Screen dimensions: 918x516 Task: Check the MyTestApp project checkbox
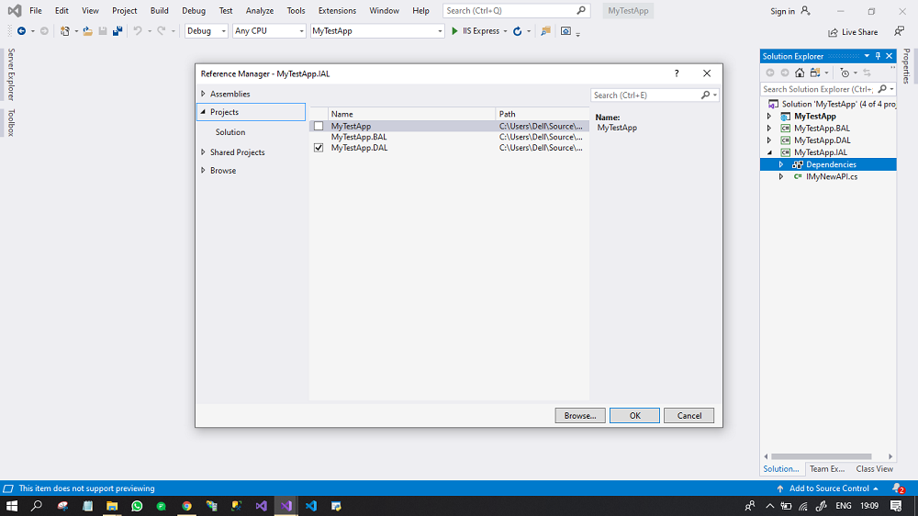click(x=319, y=126)
